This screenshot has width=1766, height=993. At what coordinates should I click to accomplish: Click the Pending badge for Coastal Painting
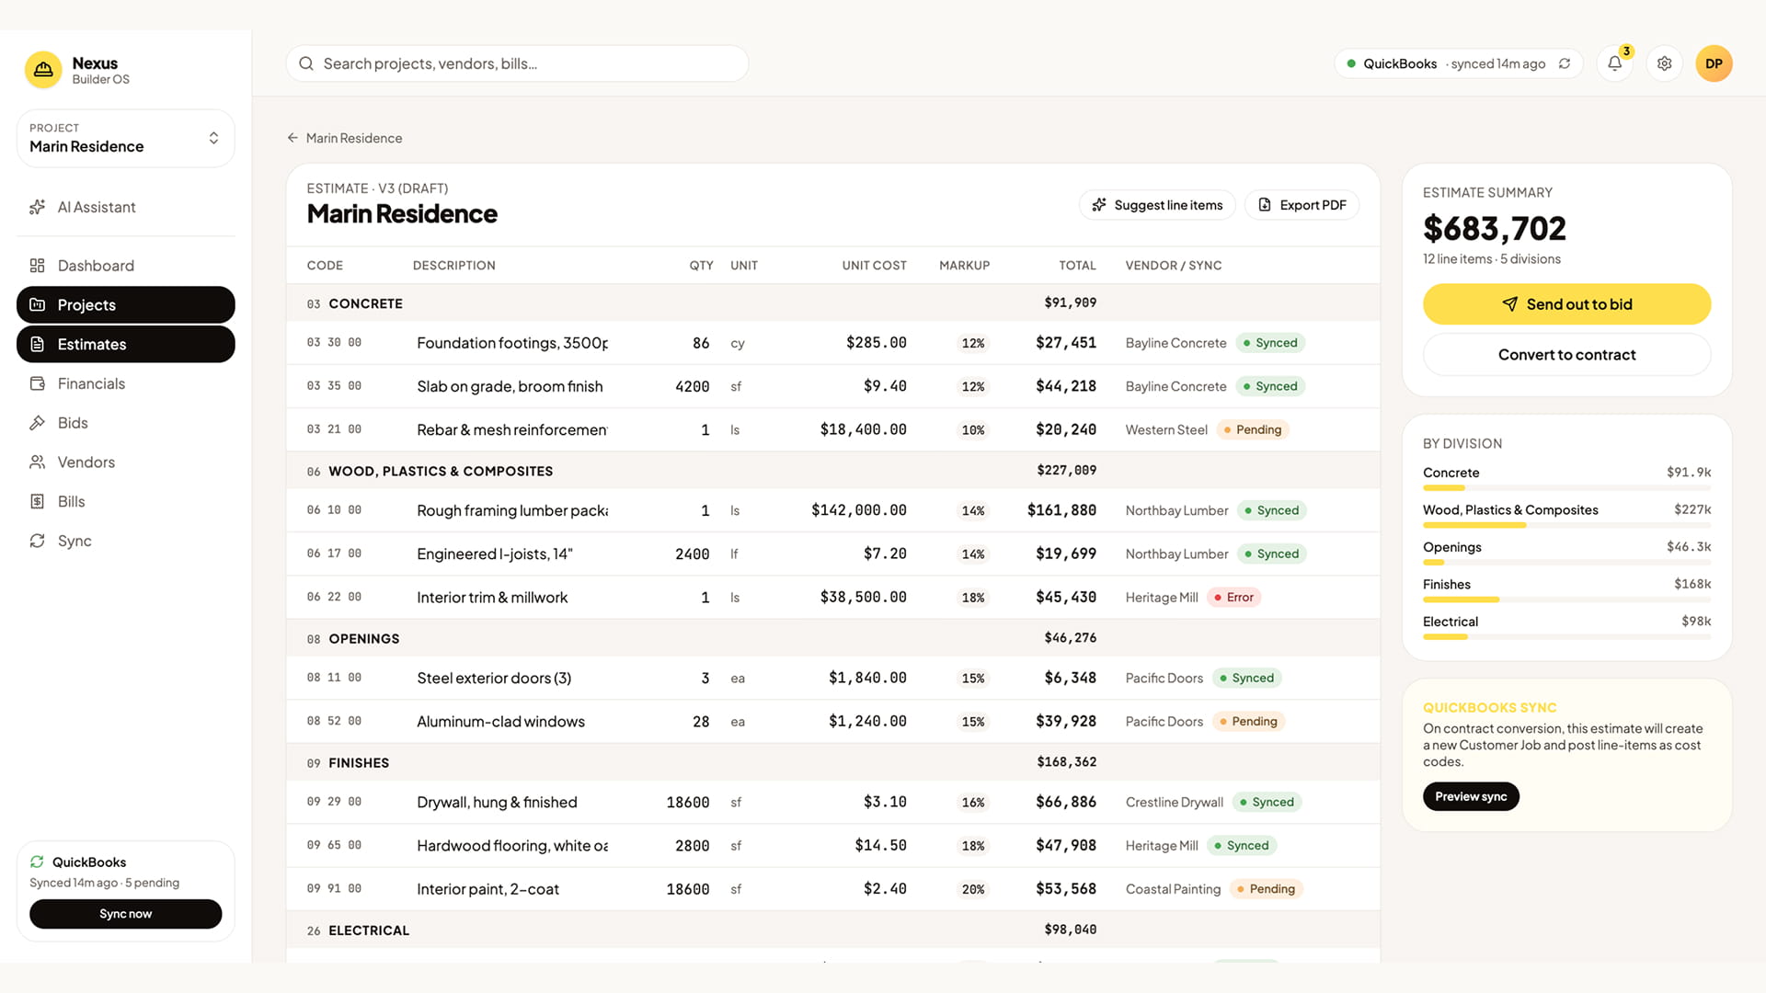1266,889
